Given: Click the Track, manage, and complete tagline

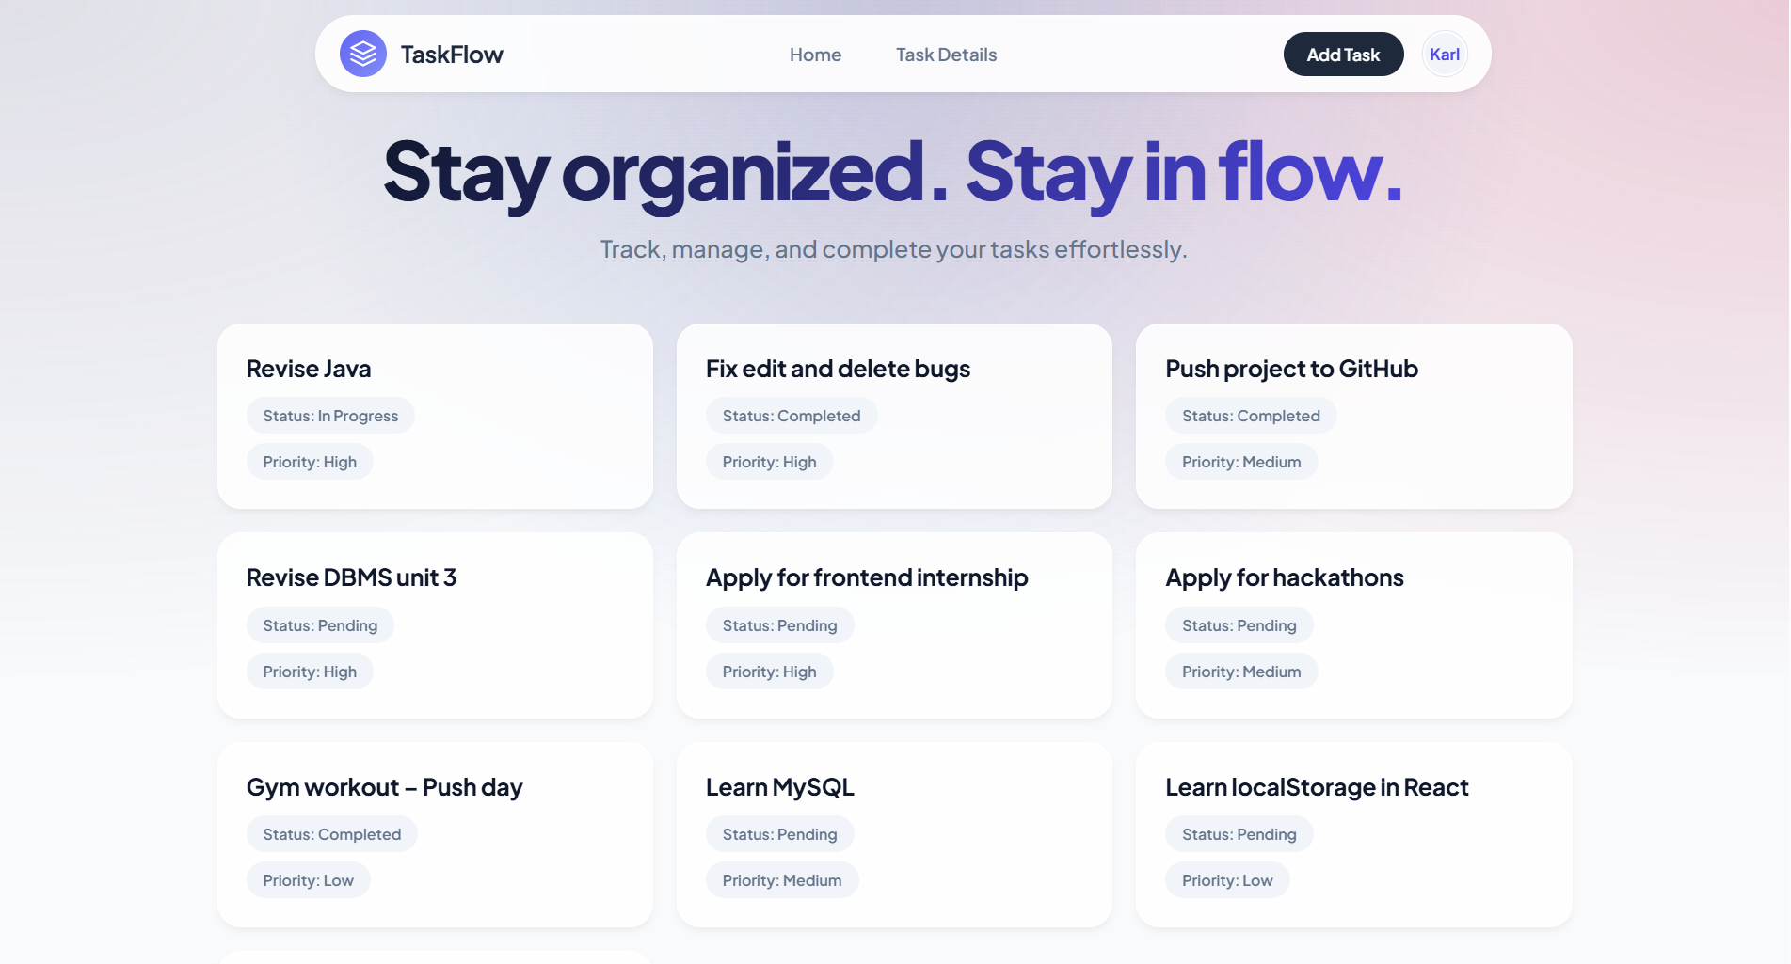Looking at the screenshot, I should tap(894, 249).
